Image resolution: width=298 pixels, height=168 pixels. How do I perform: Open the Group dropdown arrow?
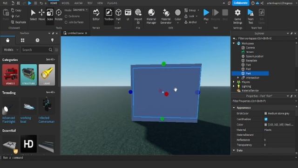tap(198, 10)
